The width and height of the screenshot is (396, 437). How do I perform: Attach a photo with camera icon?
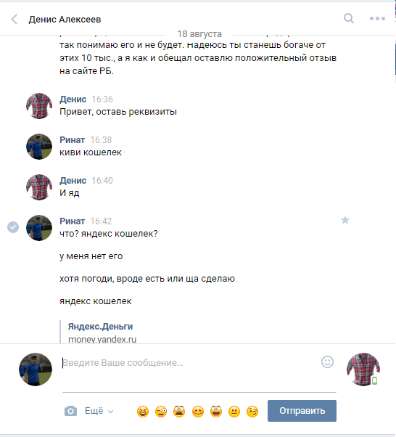point(71,411)
